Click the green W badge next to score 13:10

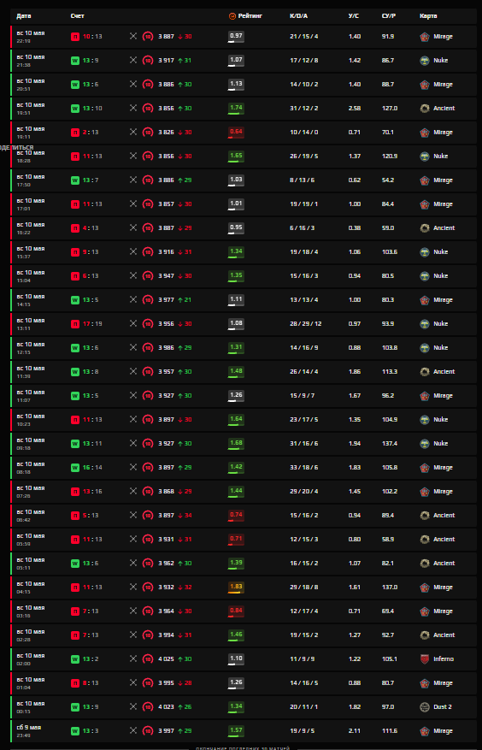coord(75,108)
